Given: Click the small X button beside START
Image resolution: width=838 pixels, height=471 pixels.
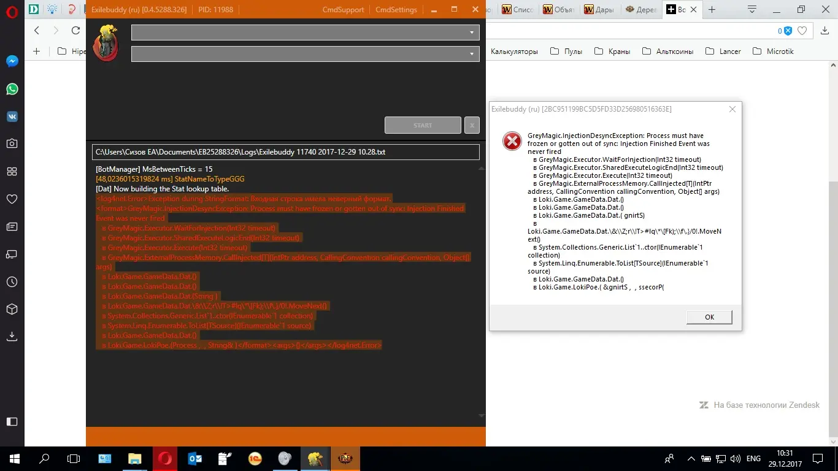Looking at the screenshot, I should click(472, 125).
